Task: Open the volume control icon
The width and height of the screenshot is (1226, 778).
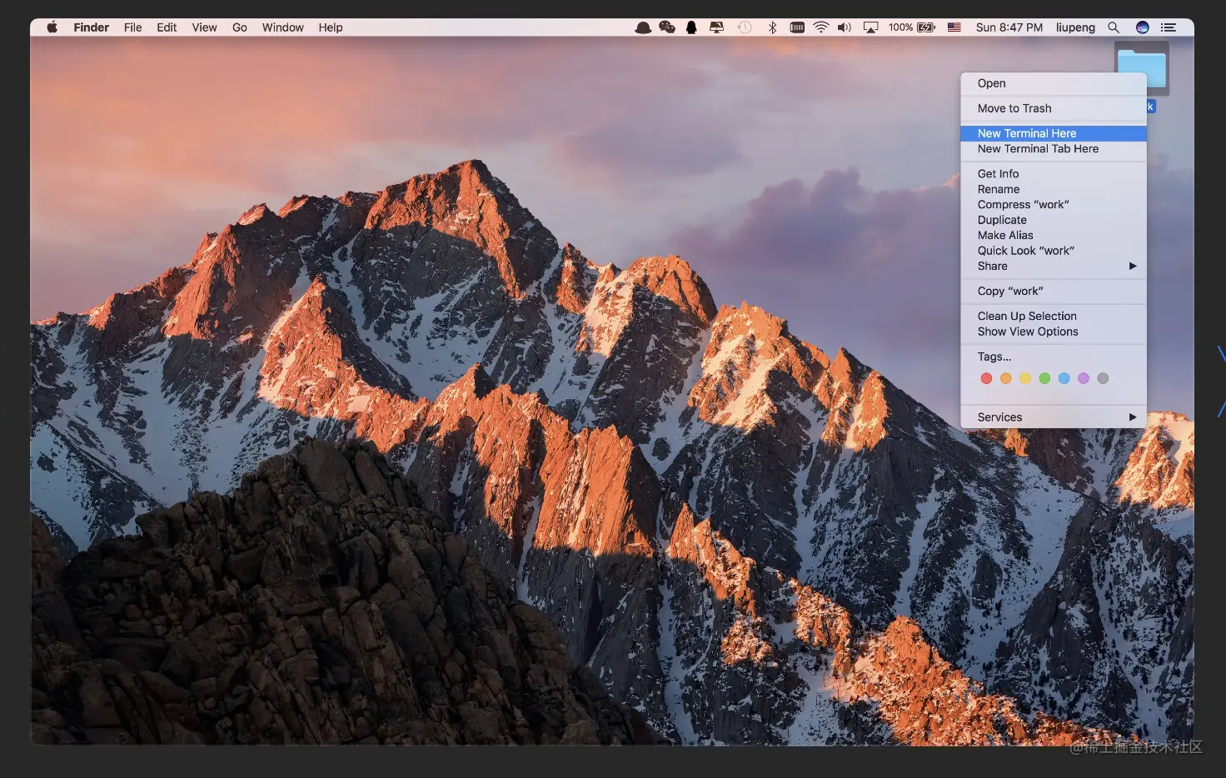Action: point(845,27)
